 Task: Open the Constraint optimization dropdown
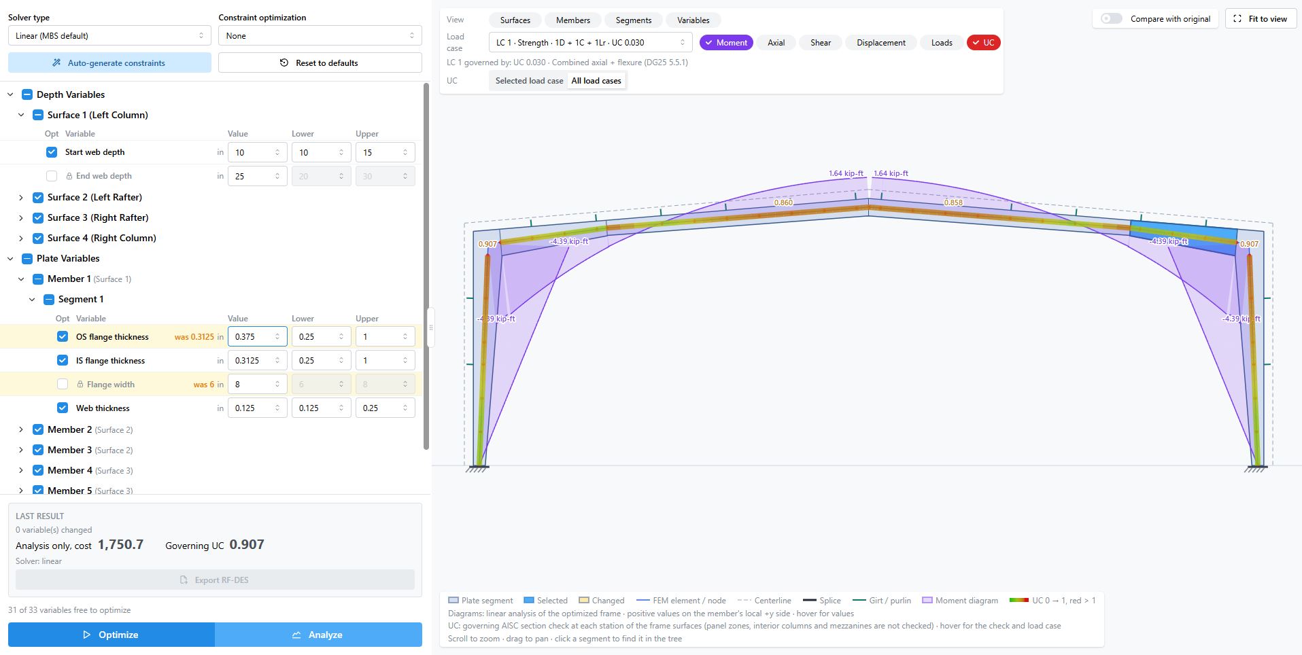coord(320,35)
